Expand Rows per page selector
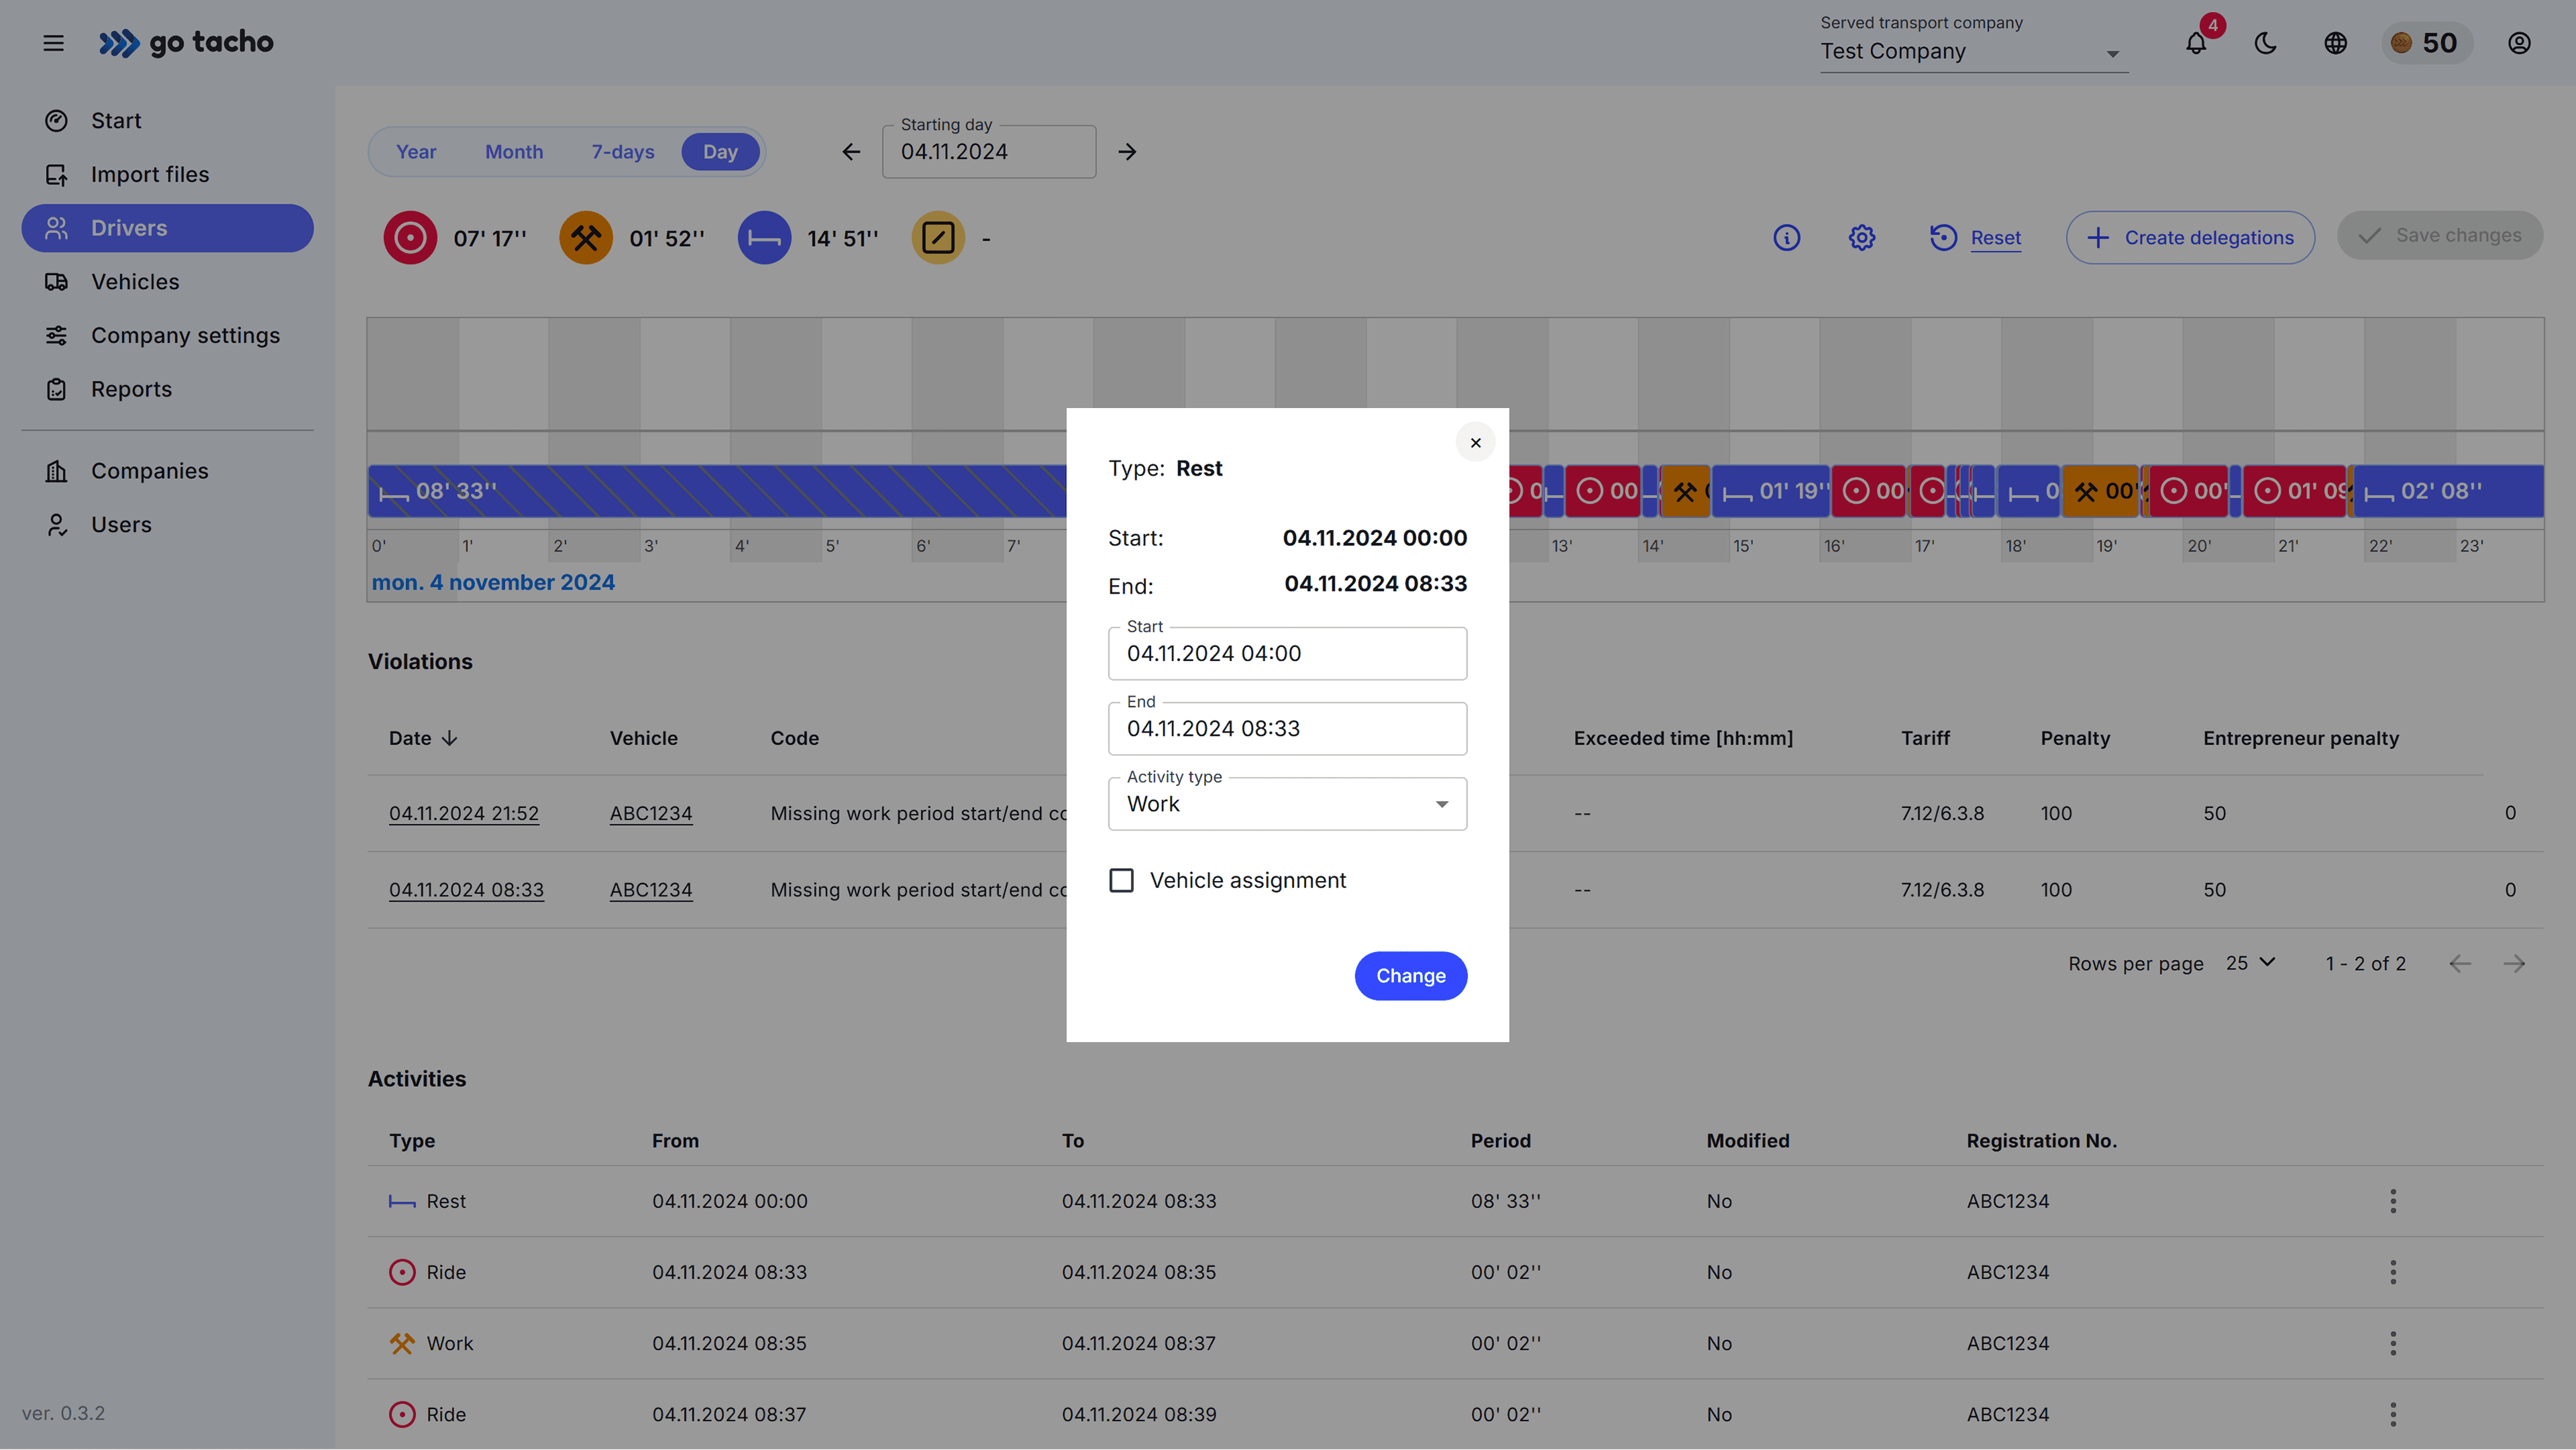Image resolution: width=2576 pixels, height=1450 pixels. [x=2250, y=963]
